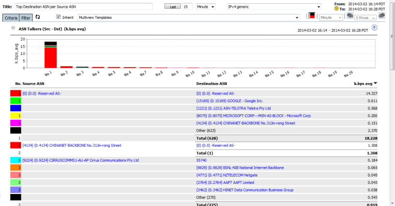Open the IPv4 generic dropdown

(274, 7)
